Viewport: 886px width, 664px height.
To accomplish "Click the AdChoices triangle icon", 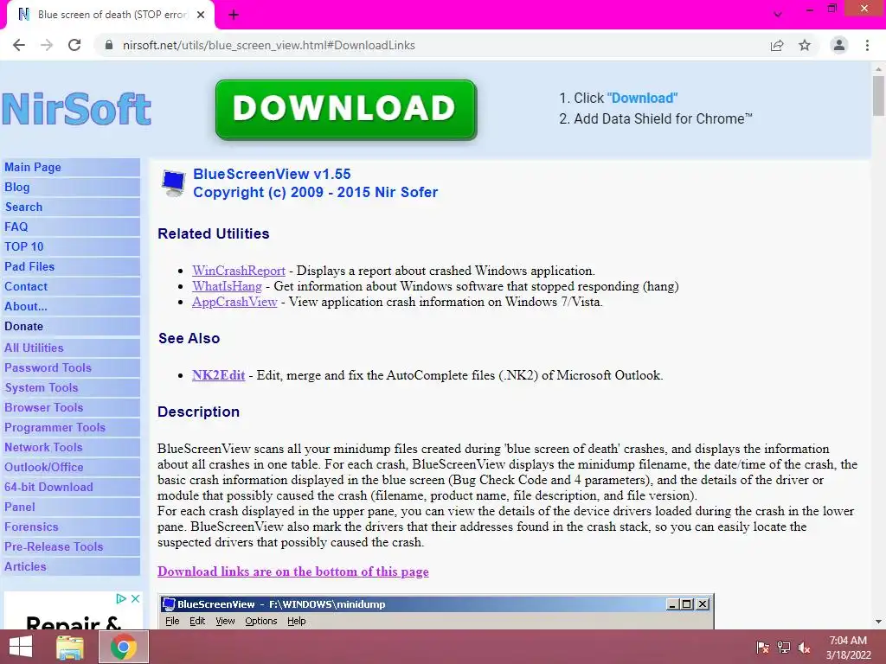I will pyautogui.click(x=121, y=598).
